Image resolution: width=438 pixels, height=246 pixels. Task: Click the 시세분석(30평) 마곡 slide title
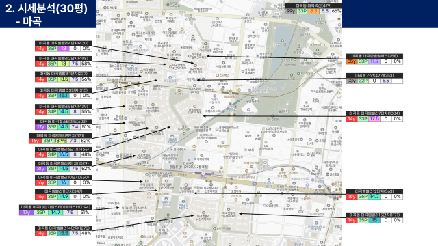[x=47, y=14]
